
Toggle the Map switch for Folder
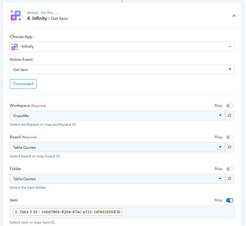tap(229, 169)
